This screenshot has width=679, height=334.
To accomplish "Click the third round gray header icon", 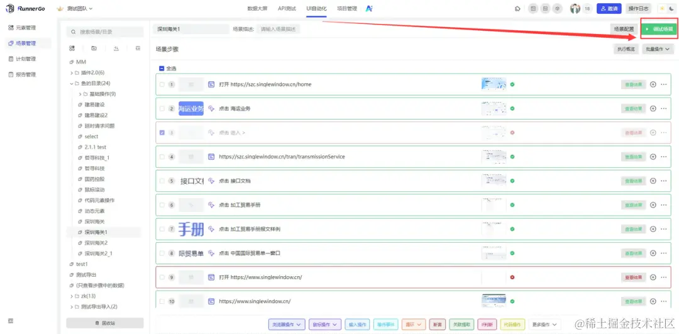I will pos(557,9).
